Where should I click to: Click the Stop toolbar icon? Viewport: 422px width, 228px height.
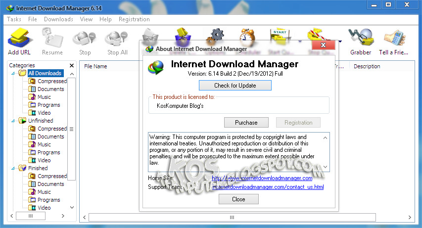[x=85, y=39]
